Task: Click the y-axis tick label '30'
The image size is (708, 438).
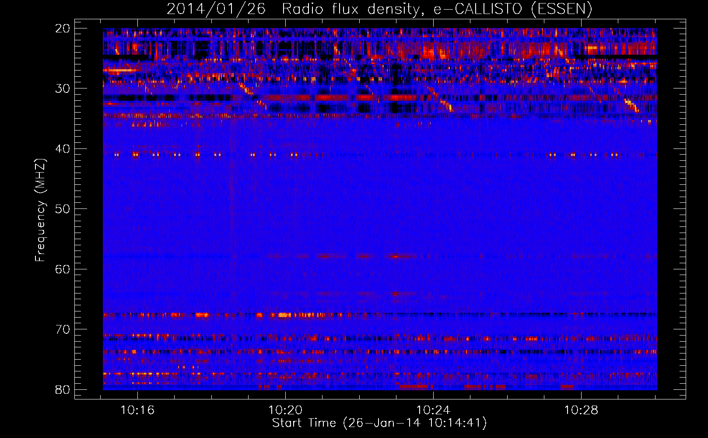Action: 63,88
